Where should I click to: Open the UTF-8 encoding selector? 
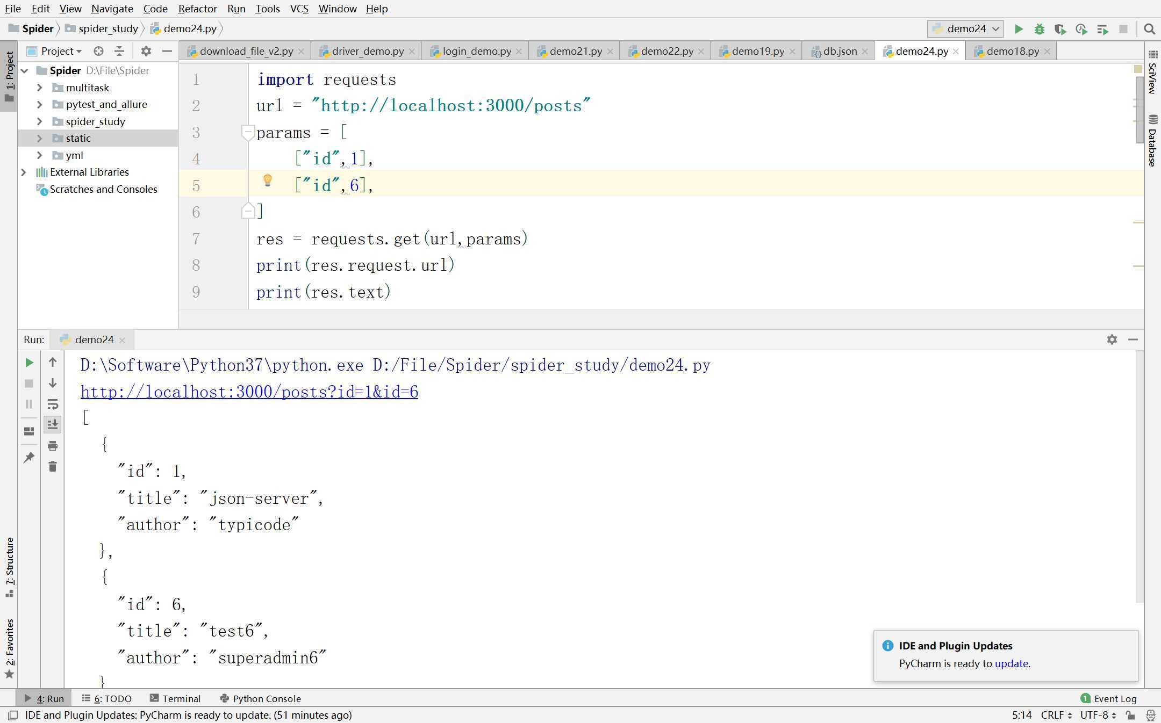[x=1098, y=715]
